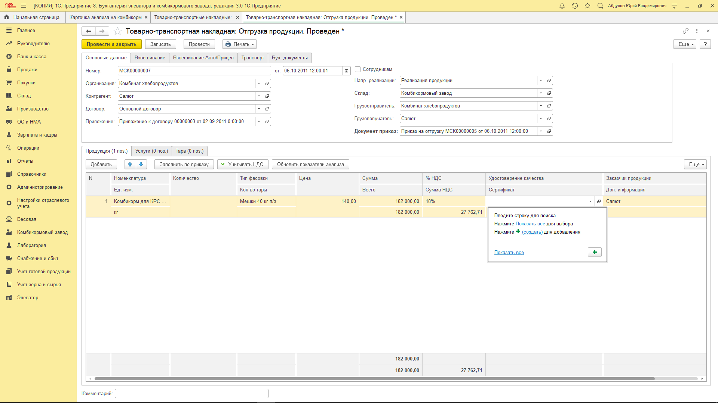Move row up with blue arrow
This screenshot has height=403, width=718.
(x=130, y=164)
